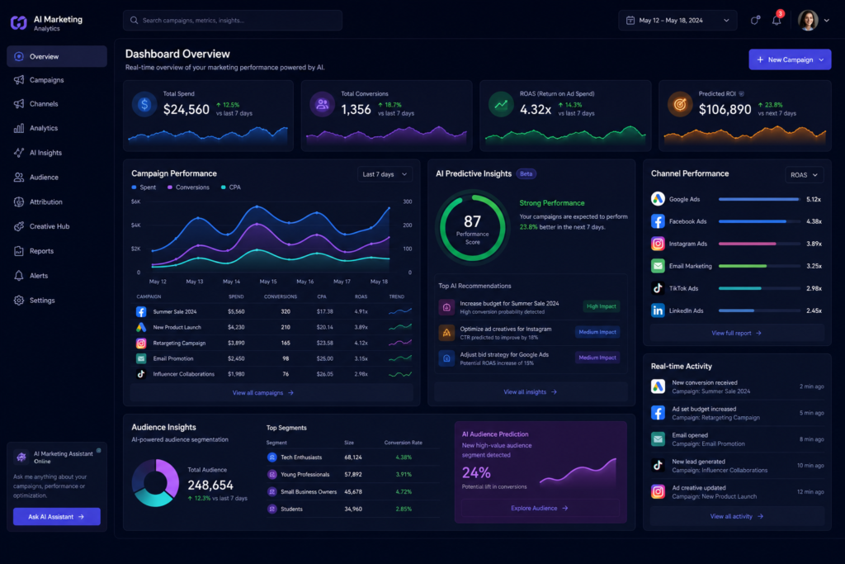This screenshot has width=845, height=564.
Task: Click the calendar icon in date picker
Action: pyautogui.click(x=630, y=21)
